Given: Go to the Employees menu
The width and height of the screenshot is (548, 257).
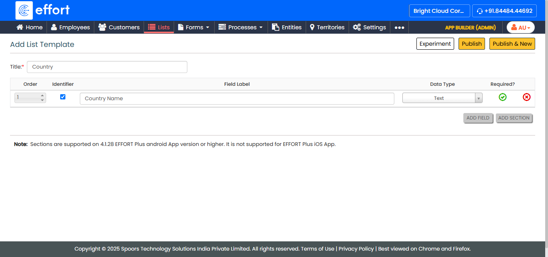Looking at the screenshot, I should coord(70,27).
